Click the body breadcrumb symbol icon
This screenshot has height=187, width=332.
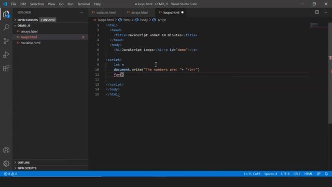(x=137, y=20)
